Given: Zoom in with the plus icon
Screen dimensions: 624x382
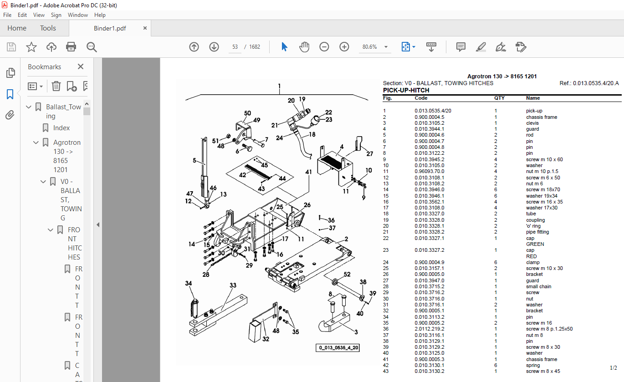Looking at the screenshot, I should (344, 47).
